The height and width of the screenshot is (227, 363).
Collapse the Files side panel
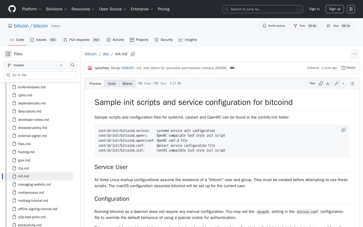click(x=8, y=54)
